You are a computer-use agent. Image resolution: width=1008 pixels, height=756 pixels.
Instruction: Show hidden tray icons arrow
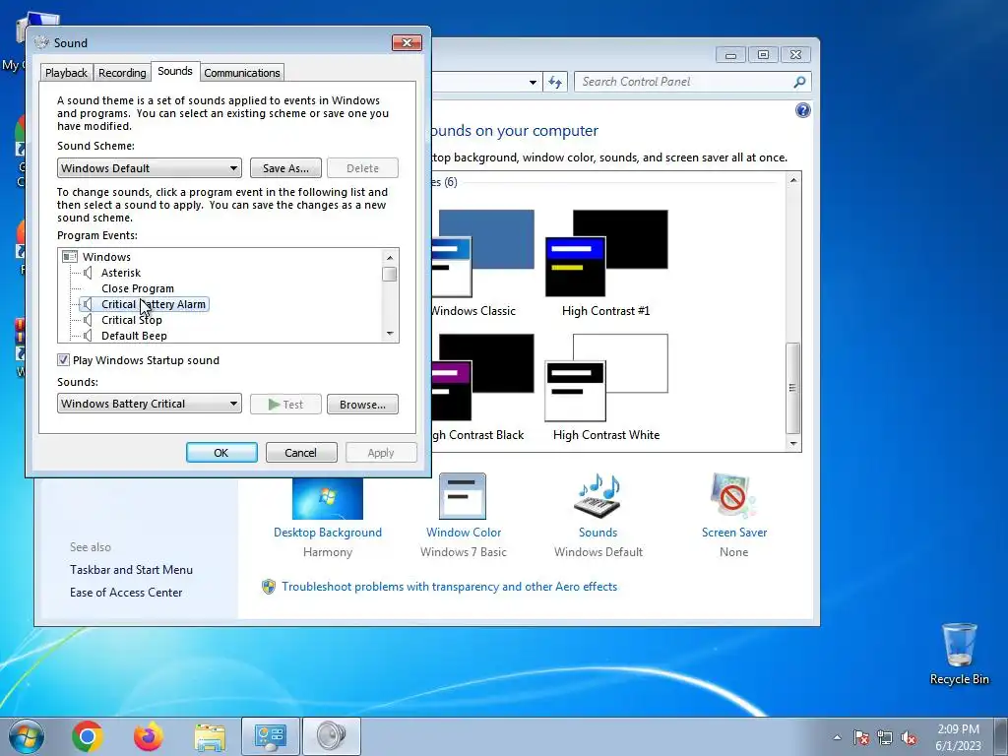[837, 737]
